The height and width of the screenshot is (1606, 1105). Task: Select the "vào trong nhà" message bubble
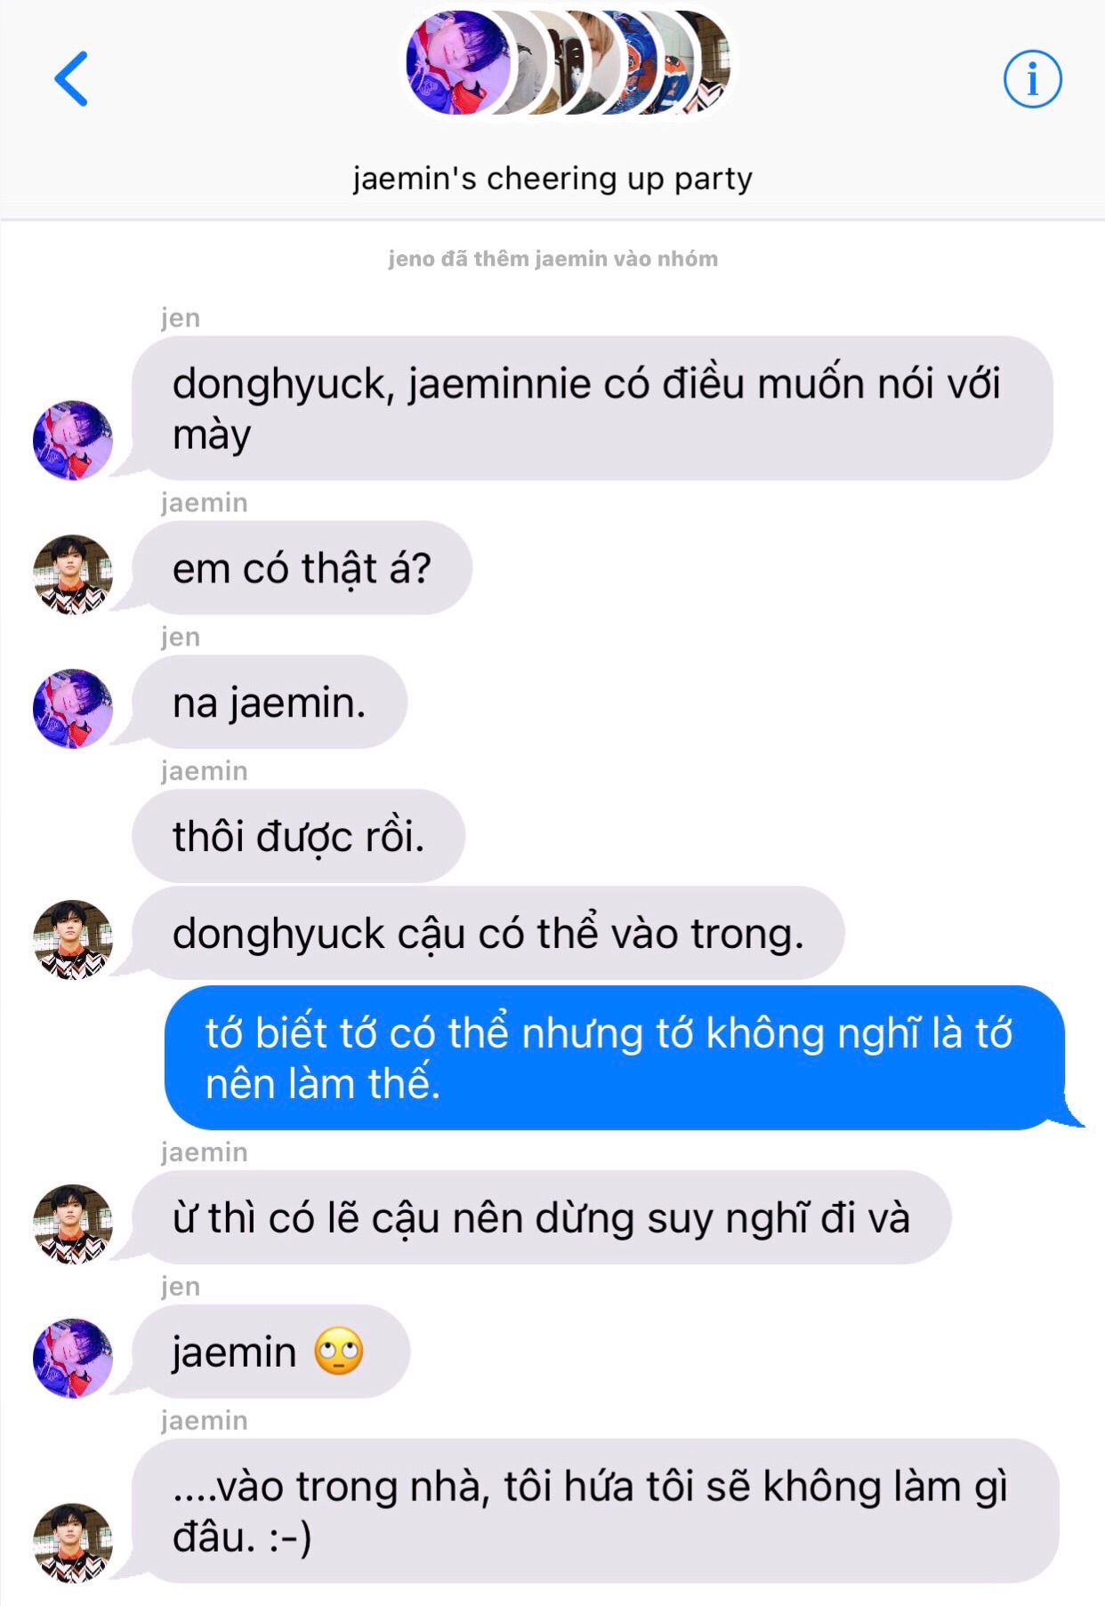coord(595,1511)
